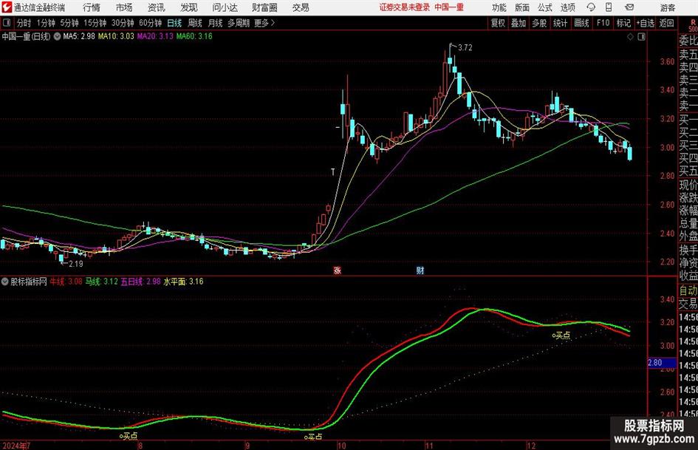This screenshot has width=698, height=450.
Task: Click the 3.72 high price marker
Action: point(465,47)
